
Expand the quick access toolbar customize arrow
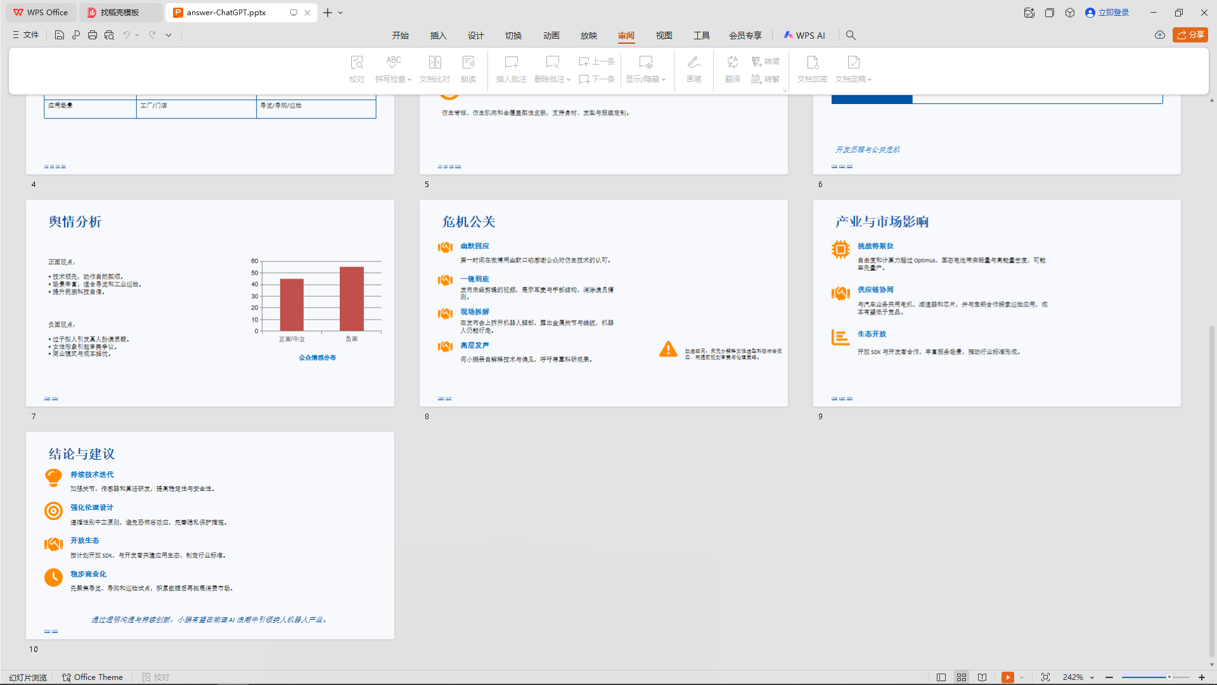(169, 36)
